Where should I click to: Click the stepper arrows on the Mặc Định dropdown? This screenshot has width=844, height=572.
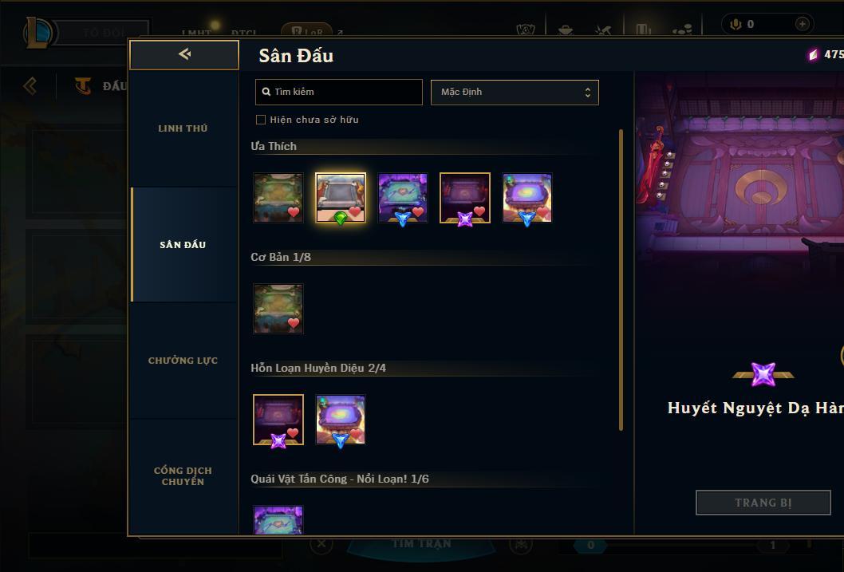[588, 93]
